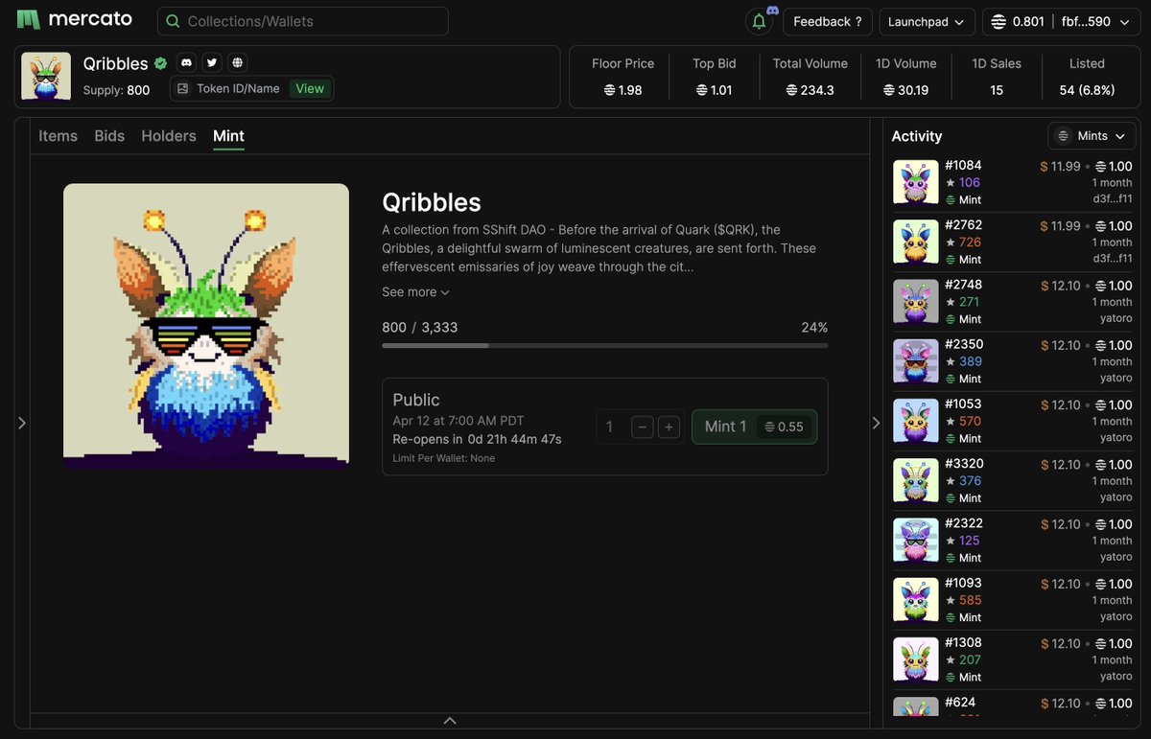1151x739 pixels.
Task: Click the Total Volume value 234.3
Action: pyautogui.click(x=810, y=90)
